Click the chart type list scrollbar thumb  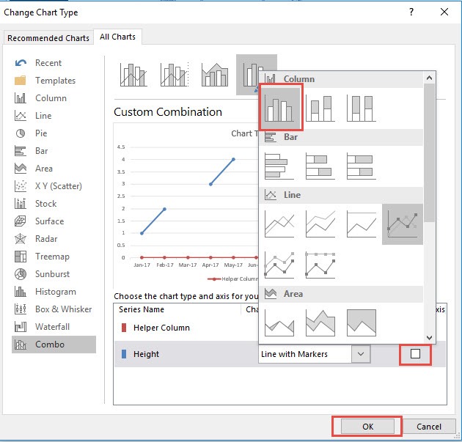coord(429,153)
